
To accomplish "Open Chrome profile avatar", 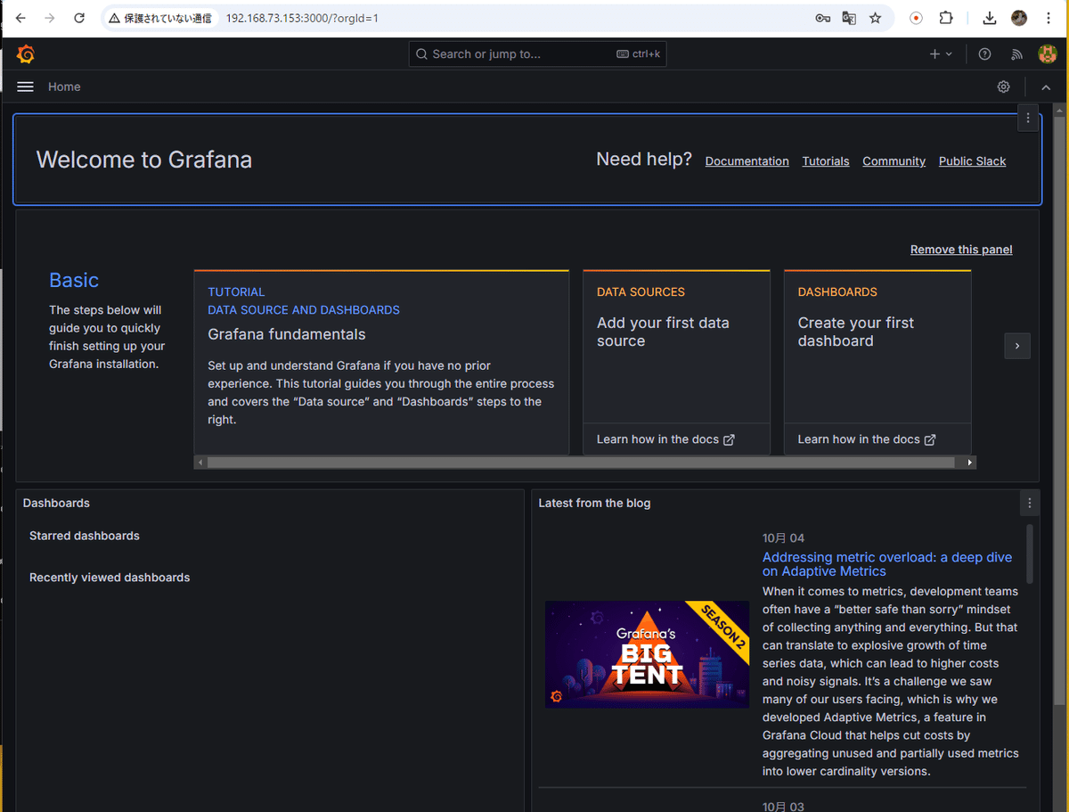I will 1019,18.
